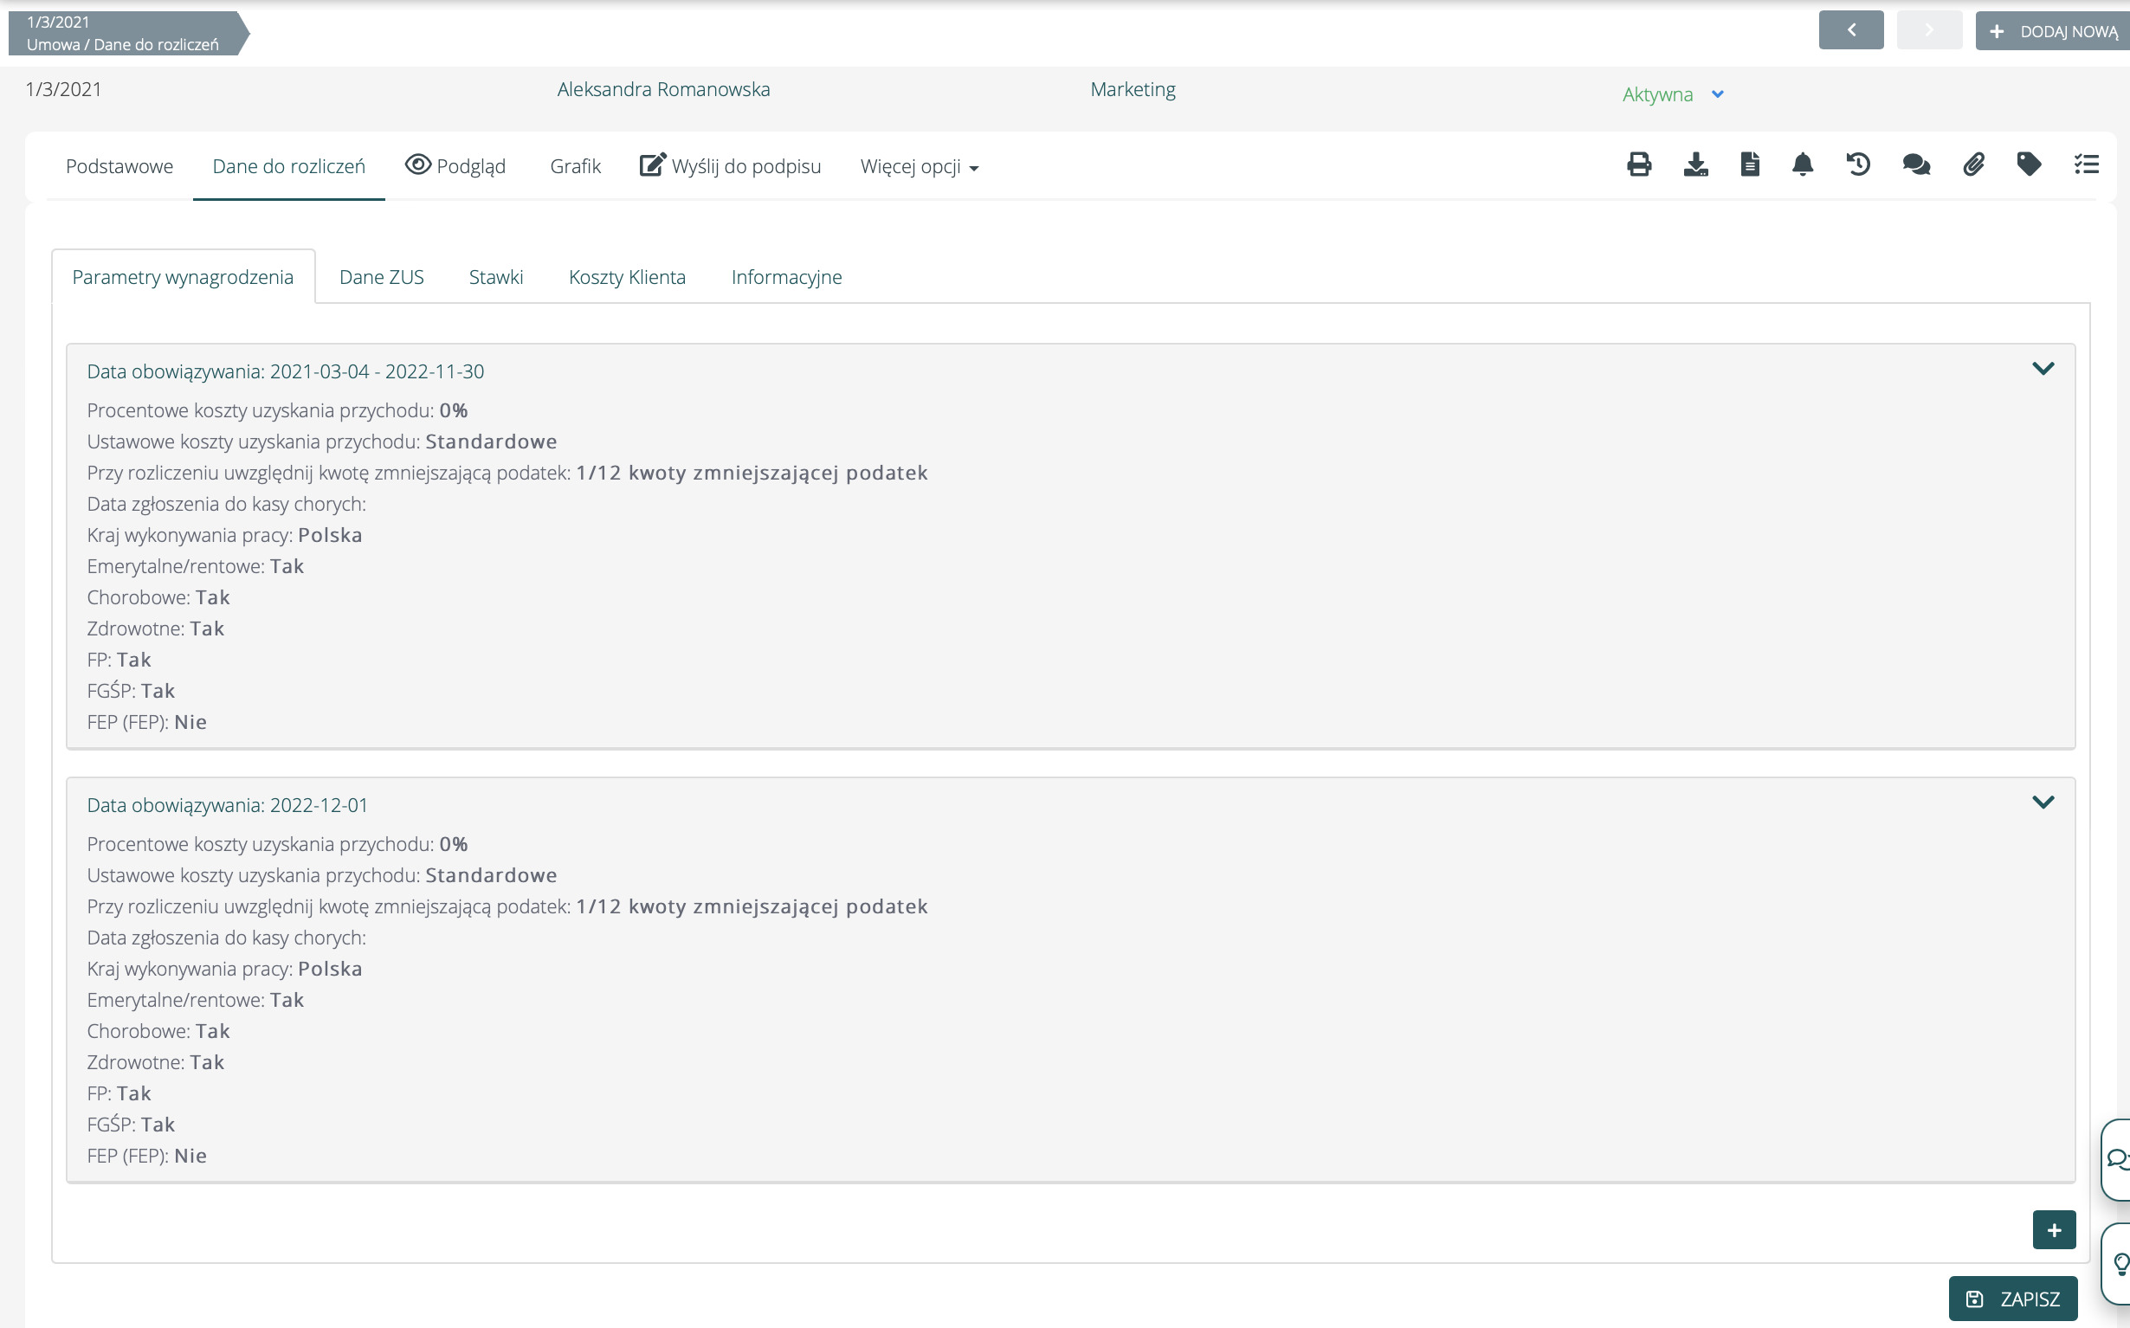The width and height of the screenshot is (2130, 1328).
Task: Click the tag label icon
Action: coord(2029,165)
